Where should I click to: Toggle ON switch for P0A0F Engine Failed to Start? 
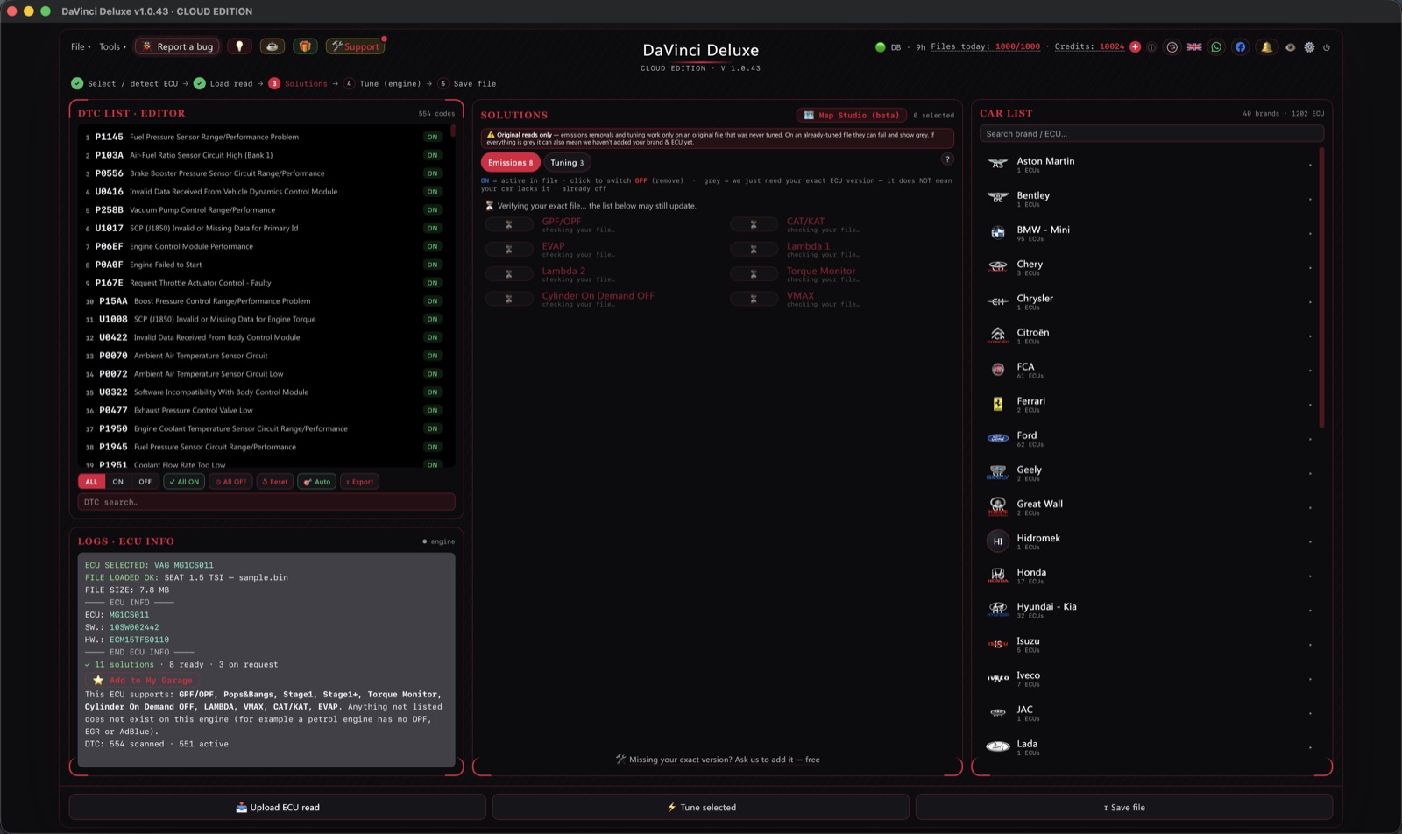pyautogui.click(x=432, y=265)
